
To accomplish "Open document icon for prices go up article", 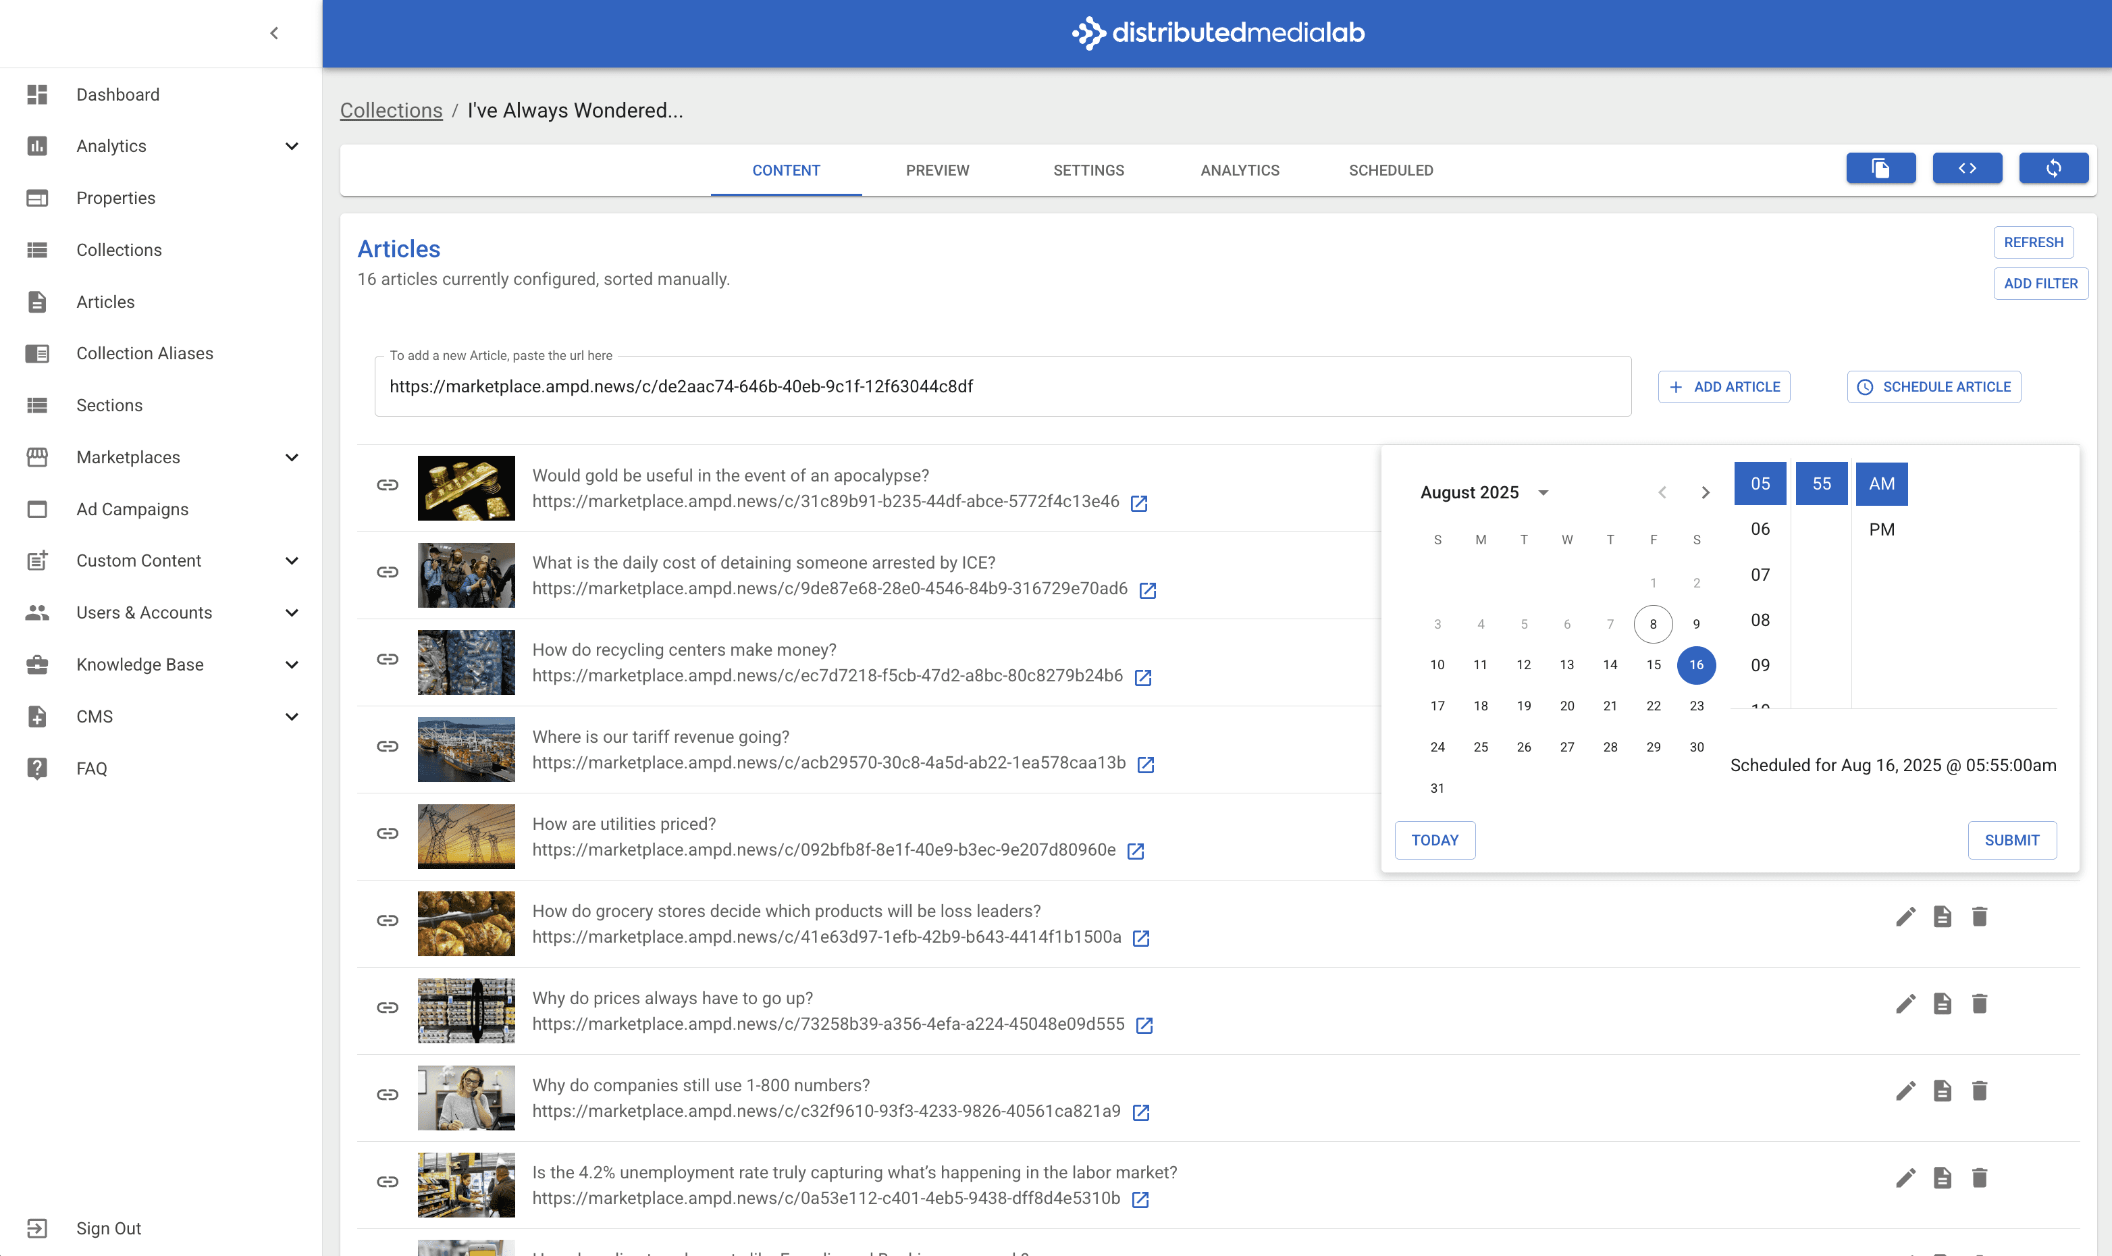I will coord(1942,1003).
